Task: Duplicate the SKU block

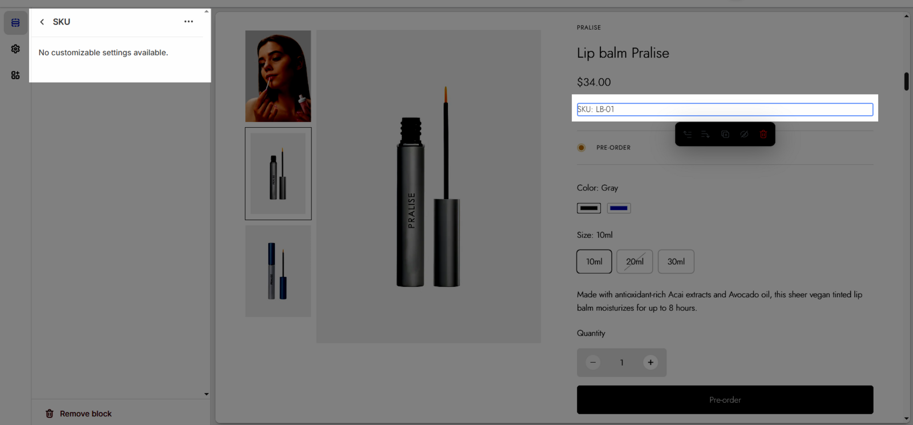Action: coord(725,134)
